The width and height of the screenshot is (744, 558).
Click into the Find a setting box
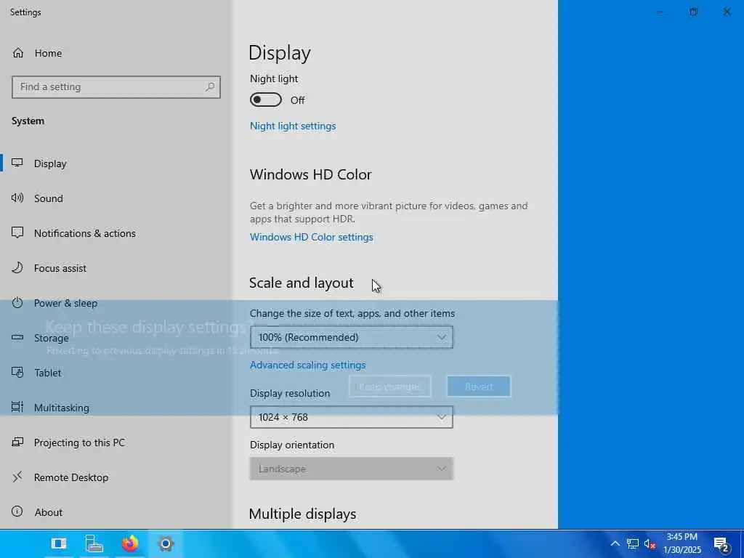116,87
